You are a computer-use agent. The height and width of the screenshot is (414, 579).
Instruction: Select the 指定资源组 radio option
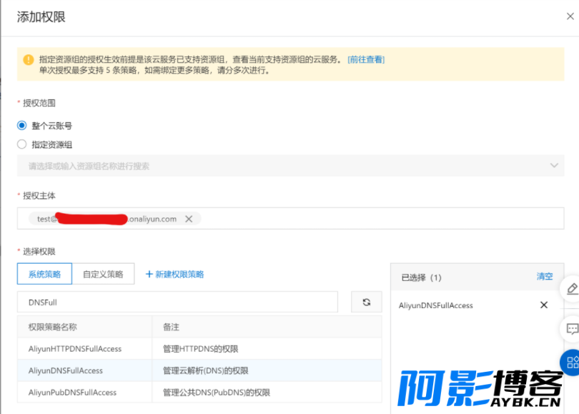[21, 144]
